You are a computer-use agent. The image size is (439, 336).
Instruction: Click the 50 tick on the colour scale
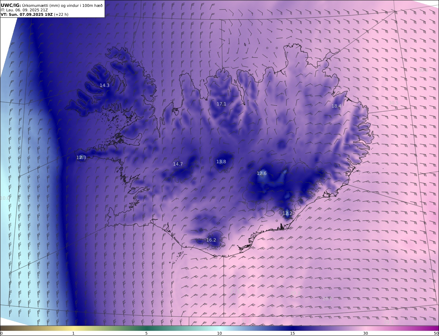tap(436, 333)
